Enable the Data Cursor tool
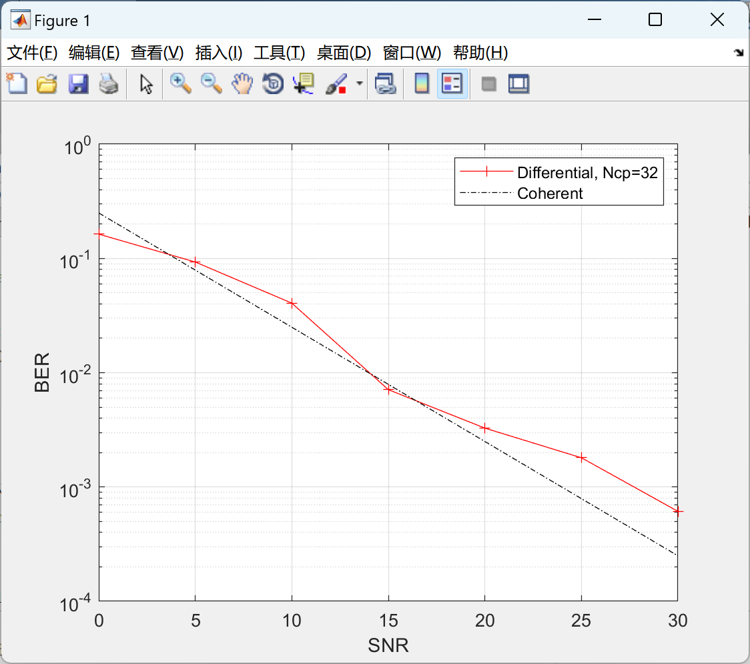750x664 pixels. (x=304, y=83)
